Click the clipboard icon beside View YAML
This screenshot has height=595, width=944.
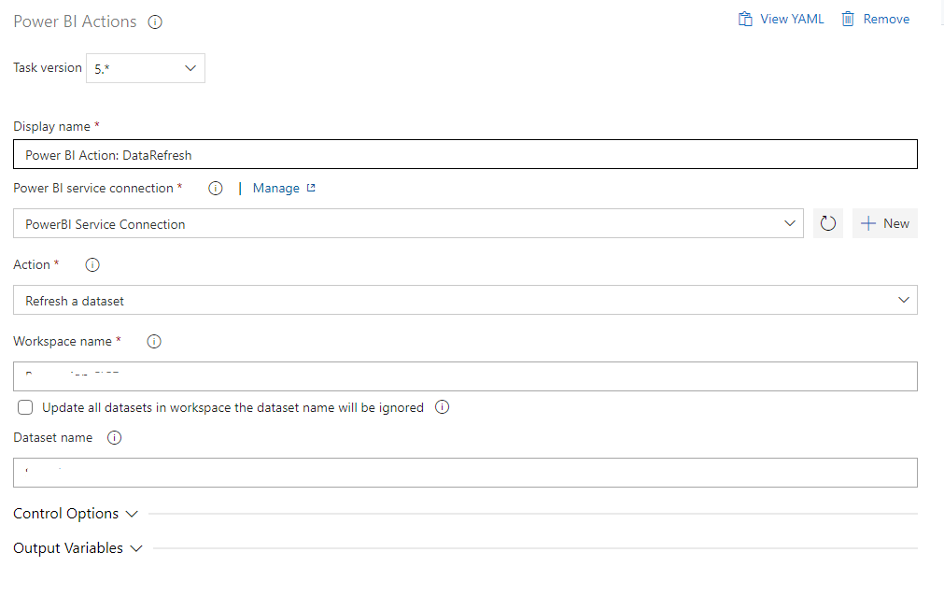pyautogui.click(x=745, y=20)
